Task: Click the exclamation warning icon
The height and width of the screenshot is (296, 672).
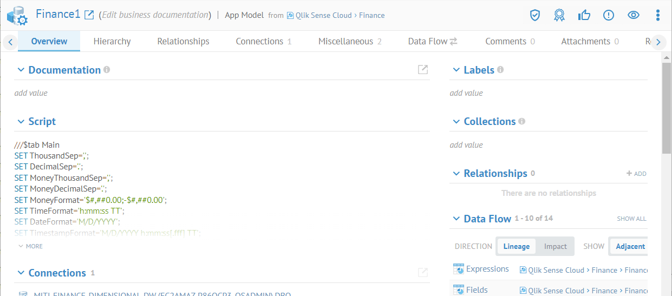Action: (609, 15)
